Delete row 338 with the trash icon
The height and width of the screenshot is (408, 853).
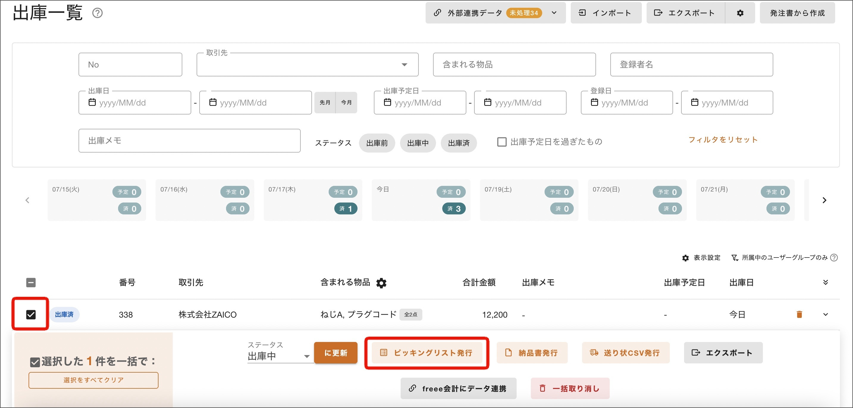pyautogui.click(x=799, y=314)
